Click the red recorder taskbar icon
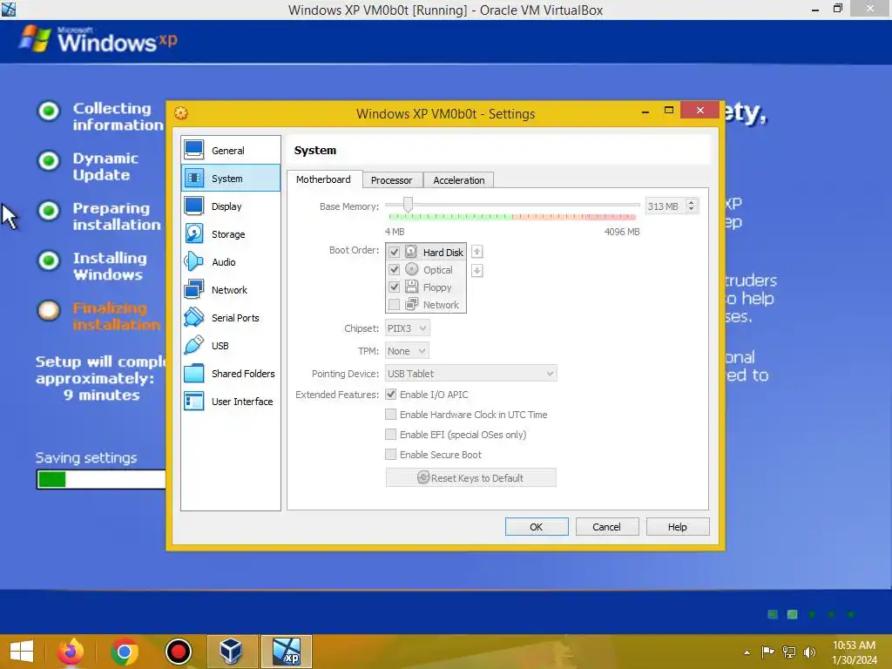 click(178, 652)
